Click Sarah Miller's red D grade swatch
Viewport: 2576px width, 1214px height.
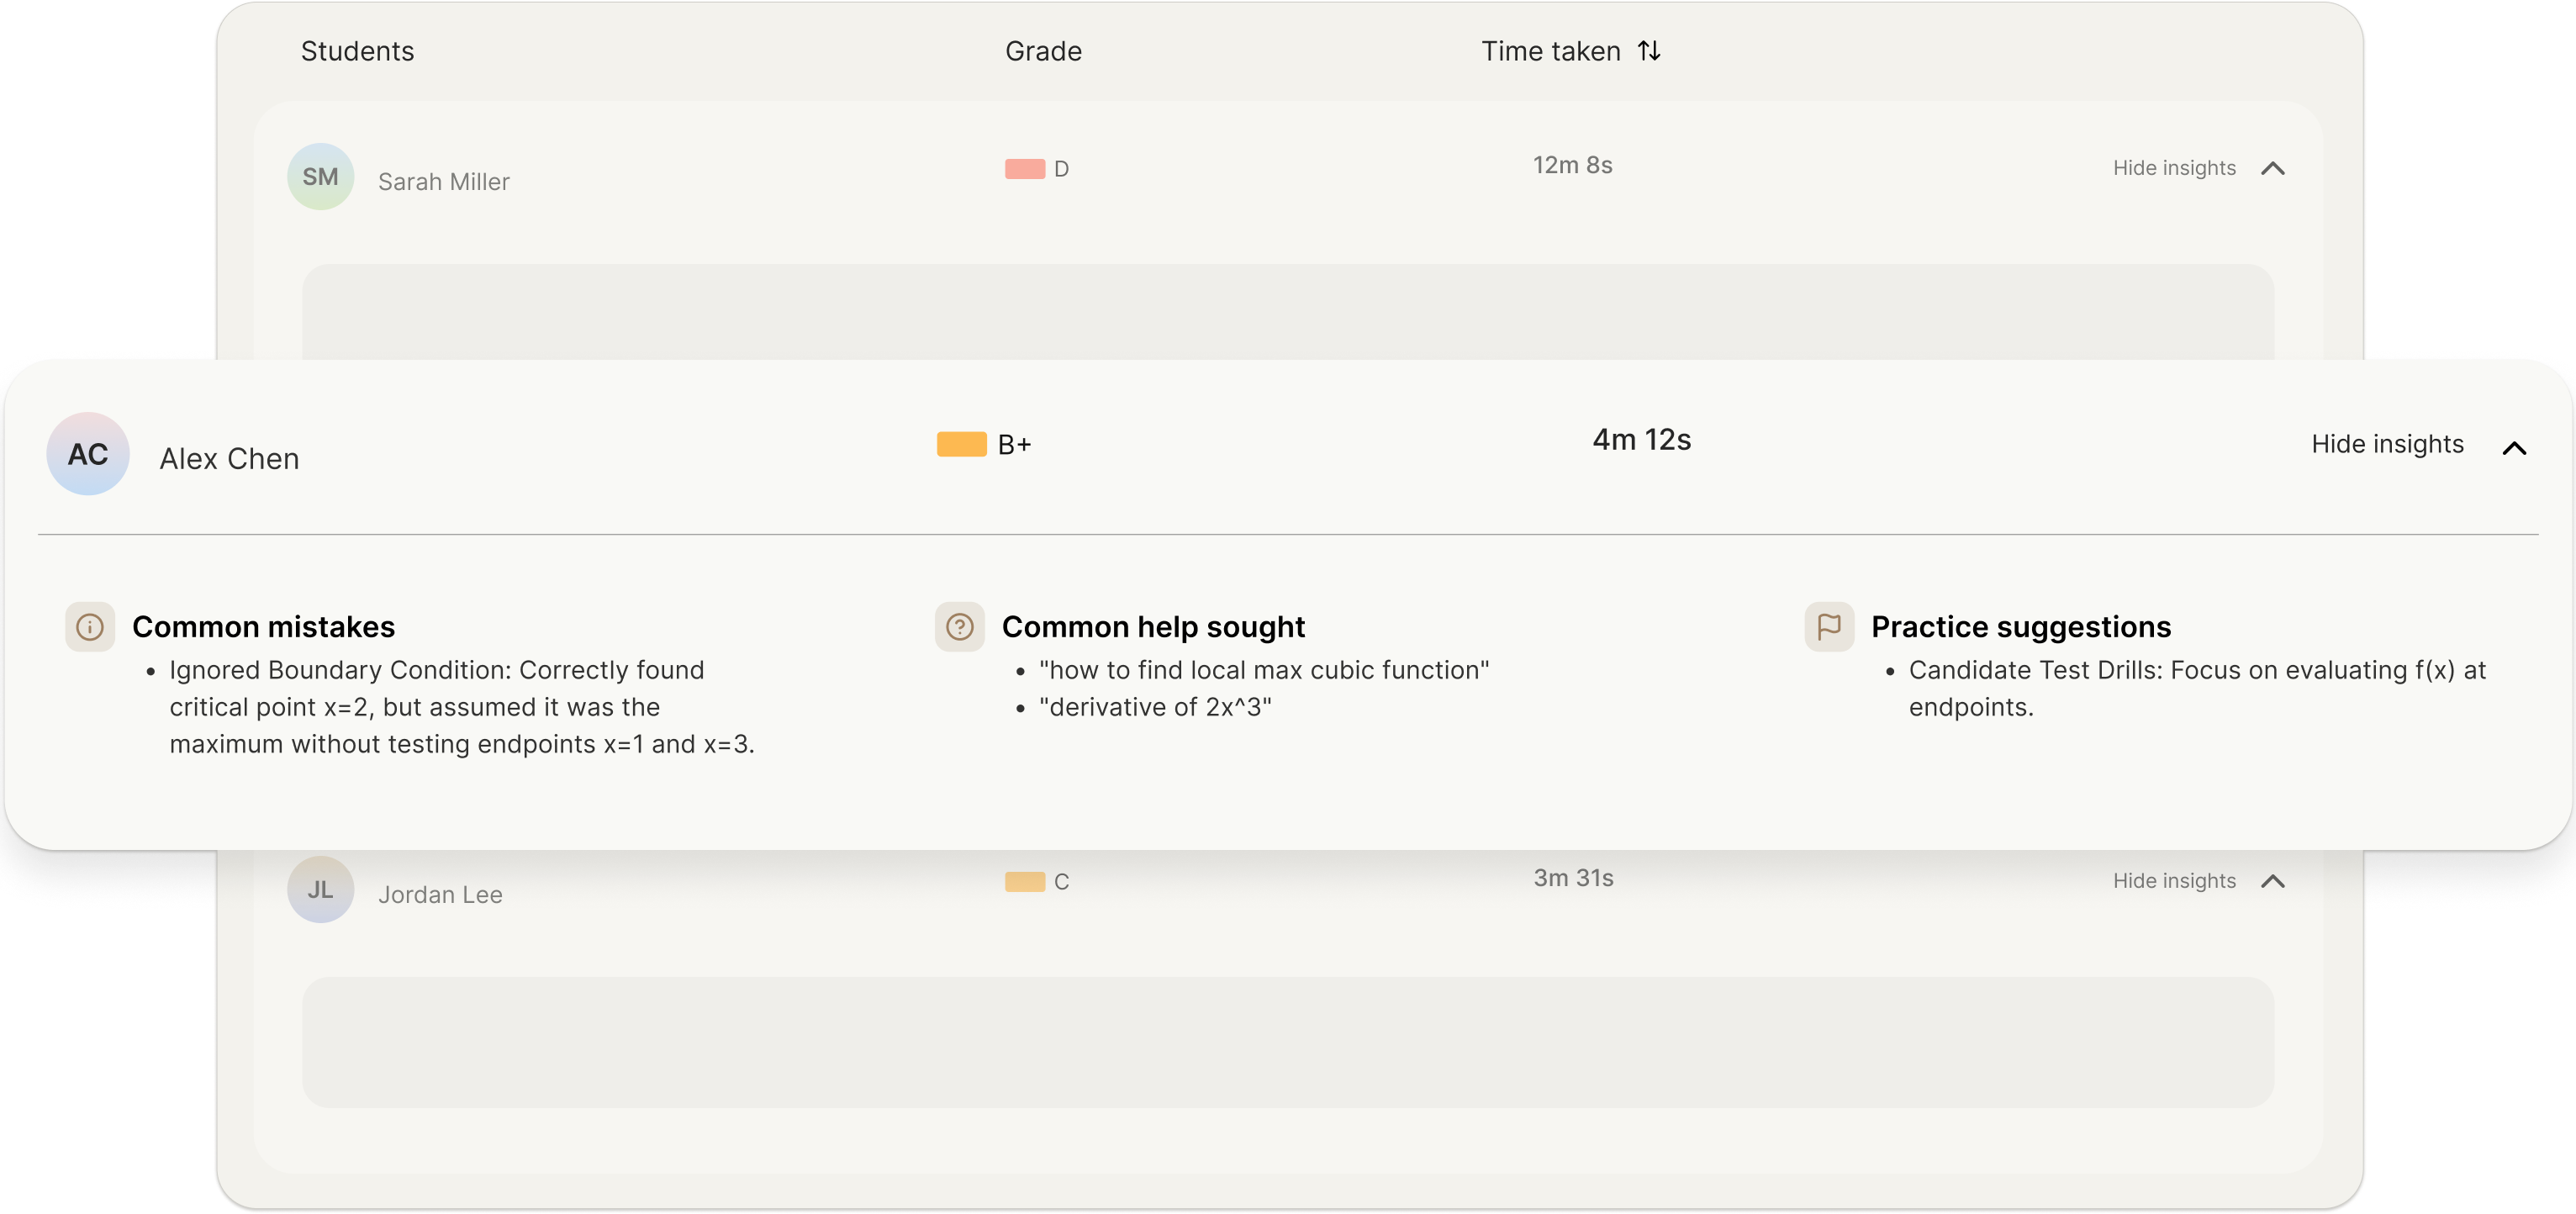[x=1024, y=169]
